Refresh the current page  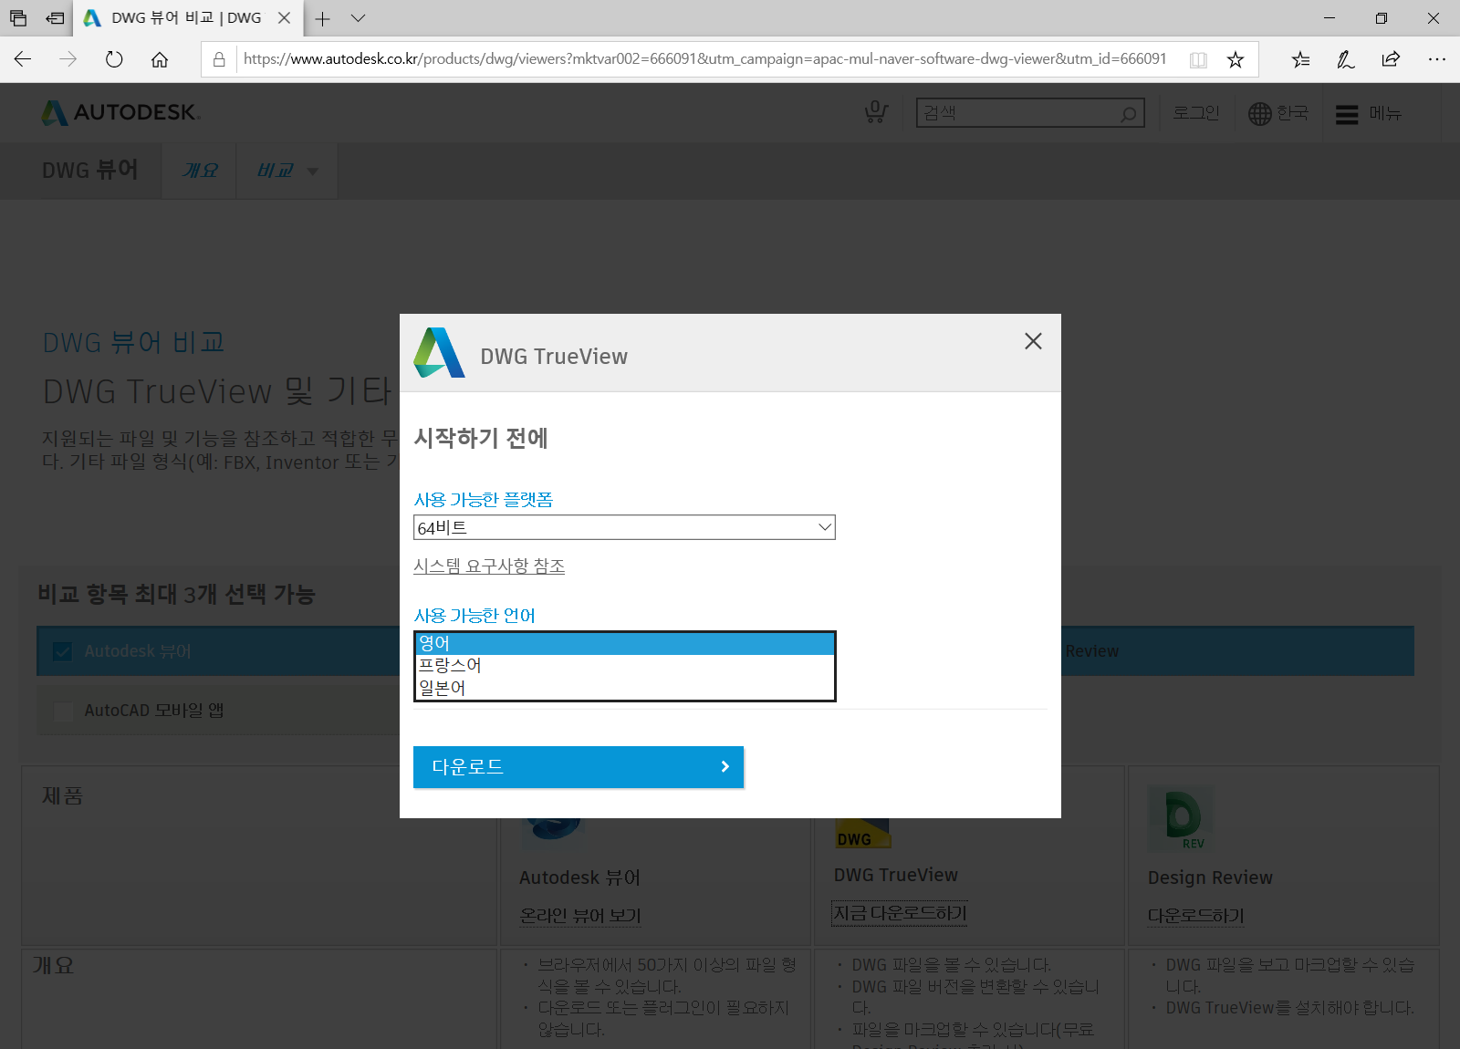pos(114,59)
